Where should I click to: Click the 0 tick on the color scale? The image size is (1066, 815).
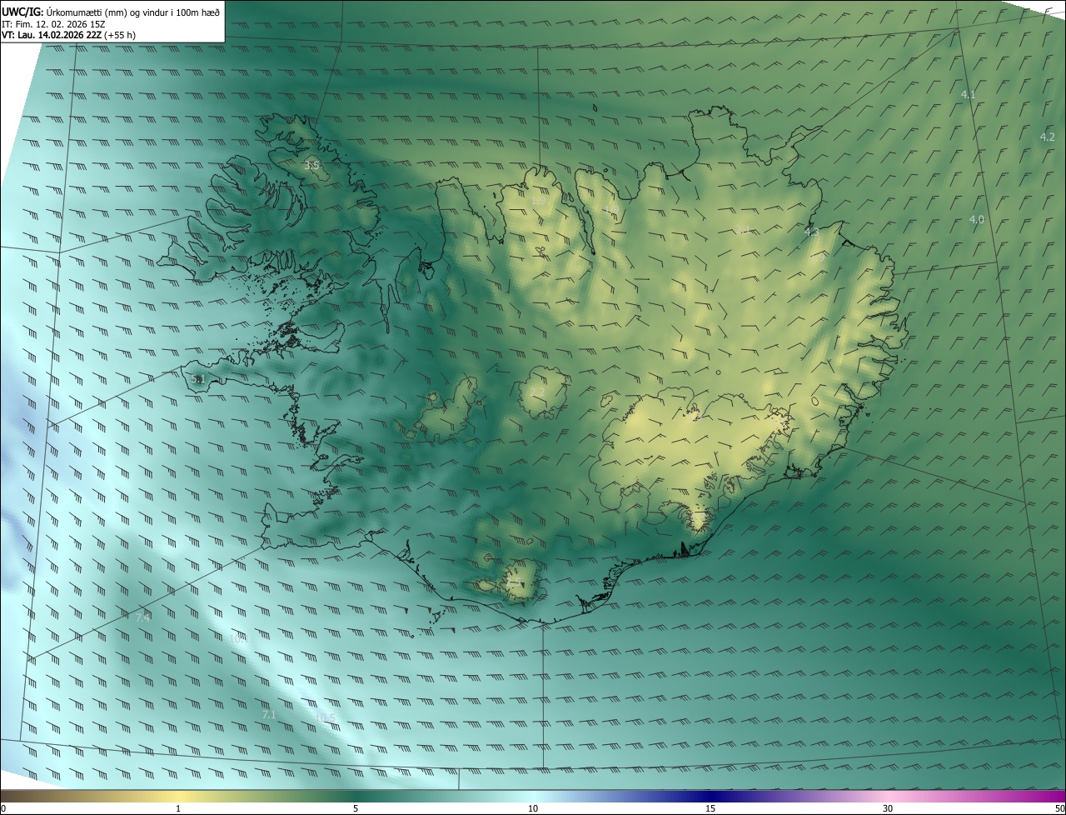[2, 809]
